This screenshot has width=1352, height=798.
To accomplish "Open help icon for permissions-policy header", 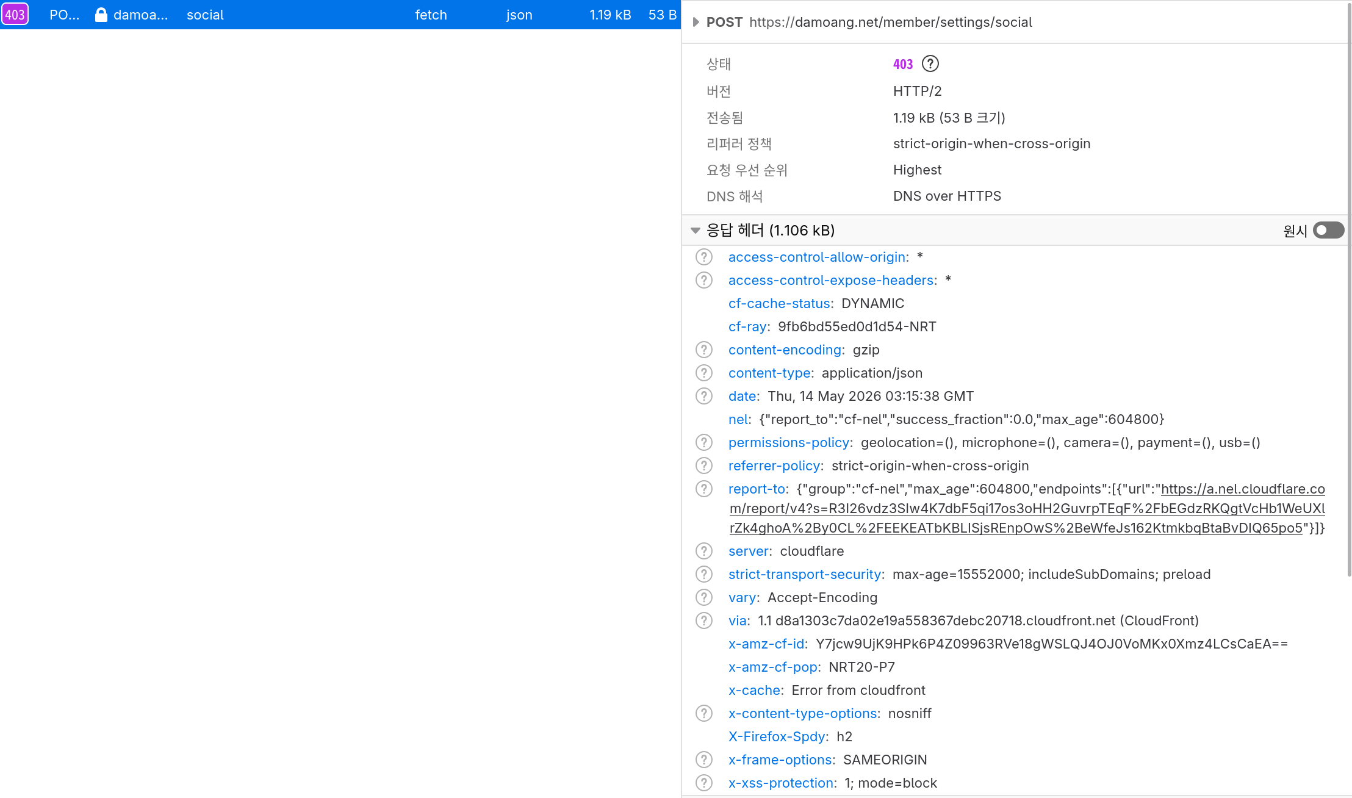I will pos(704,442).
